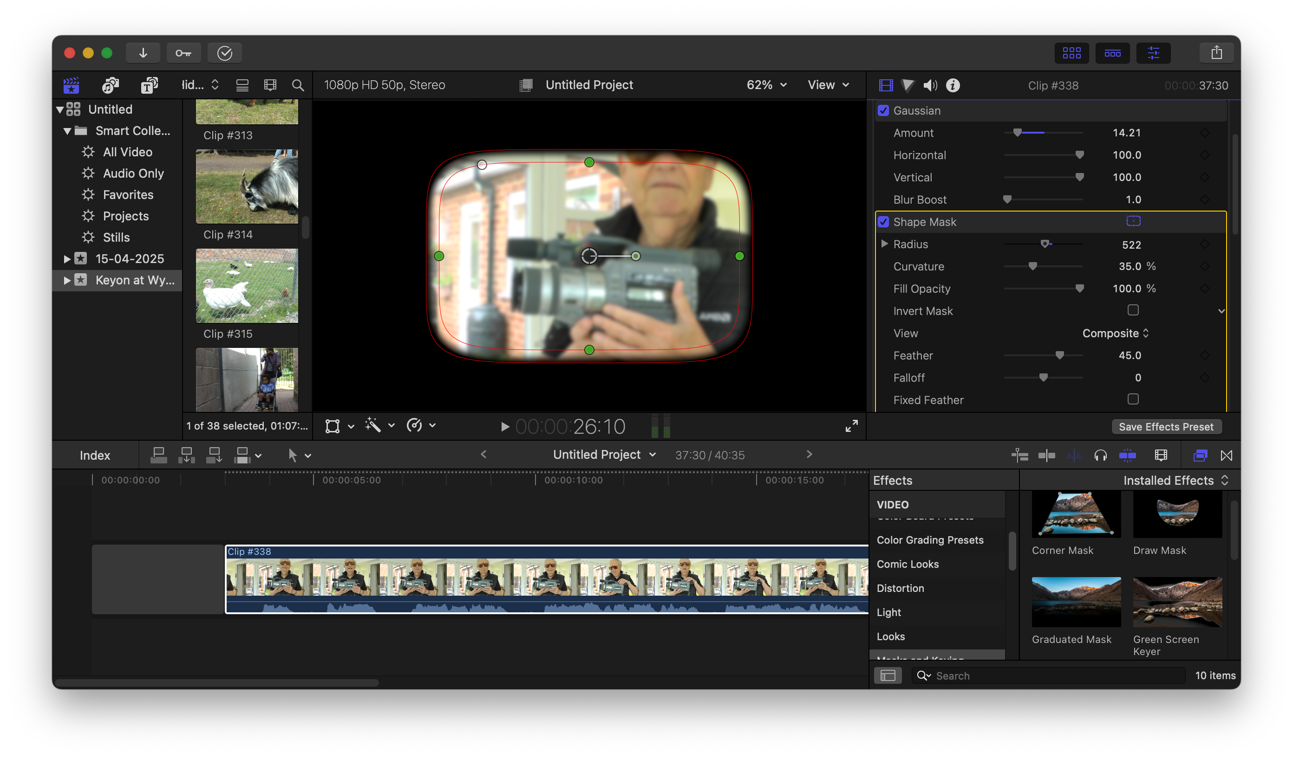Click the insert clip icon in timeline toolbar
Screen dimensions: 1293x758
point(186,455)
